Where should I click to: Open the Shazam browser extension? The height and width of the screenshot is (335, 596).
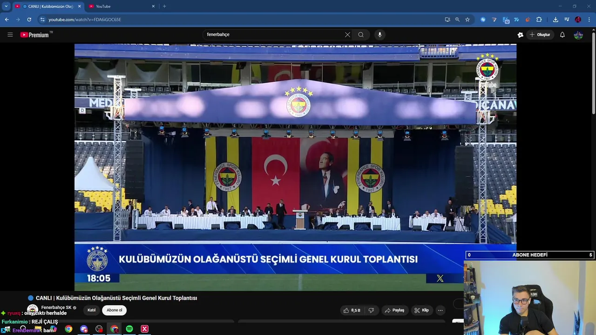coord(483,20)
